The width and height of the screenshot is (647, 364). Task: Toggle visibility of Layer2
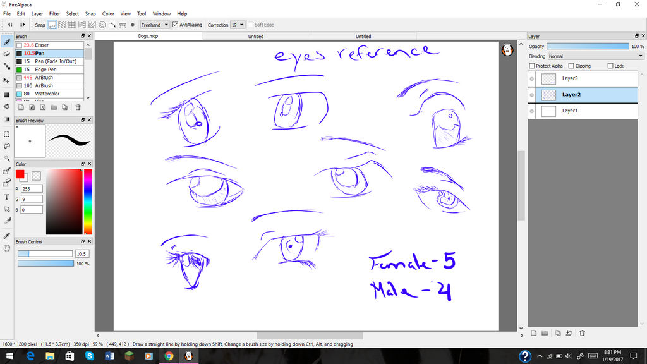532,95
